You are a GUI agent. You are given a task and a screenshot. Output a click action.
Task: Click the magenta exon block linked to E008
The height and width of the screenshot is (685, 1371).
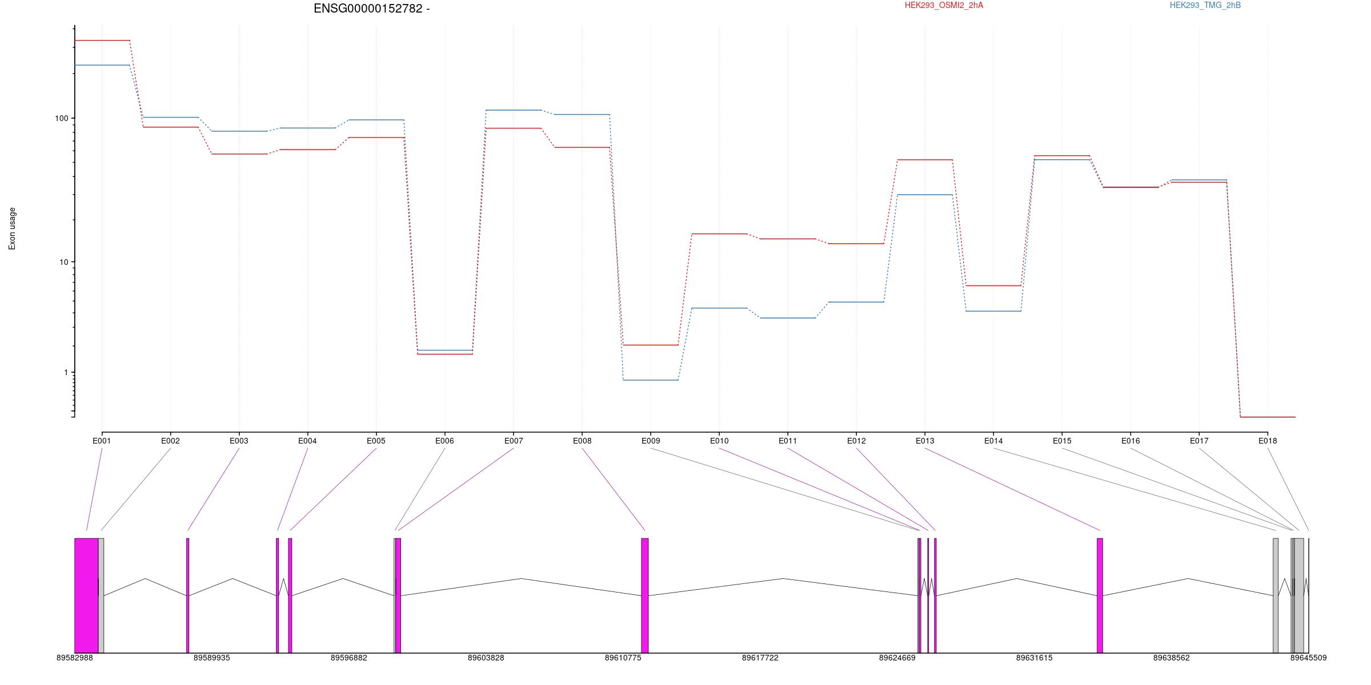pos(645,595)
